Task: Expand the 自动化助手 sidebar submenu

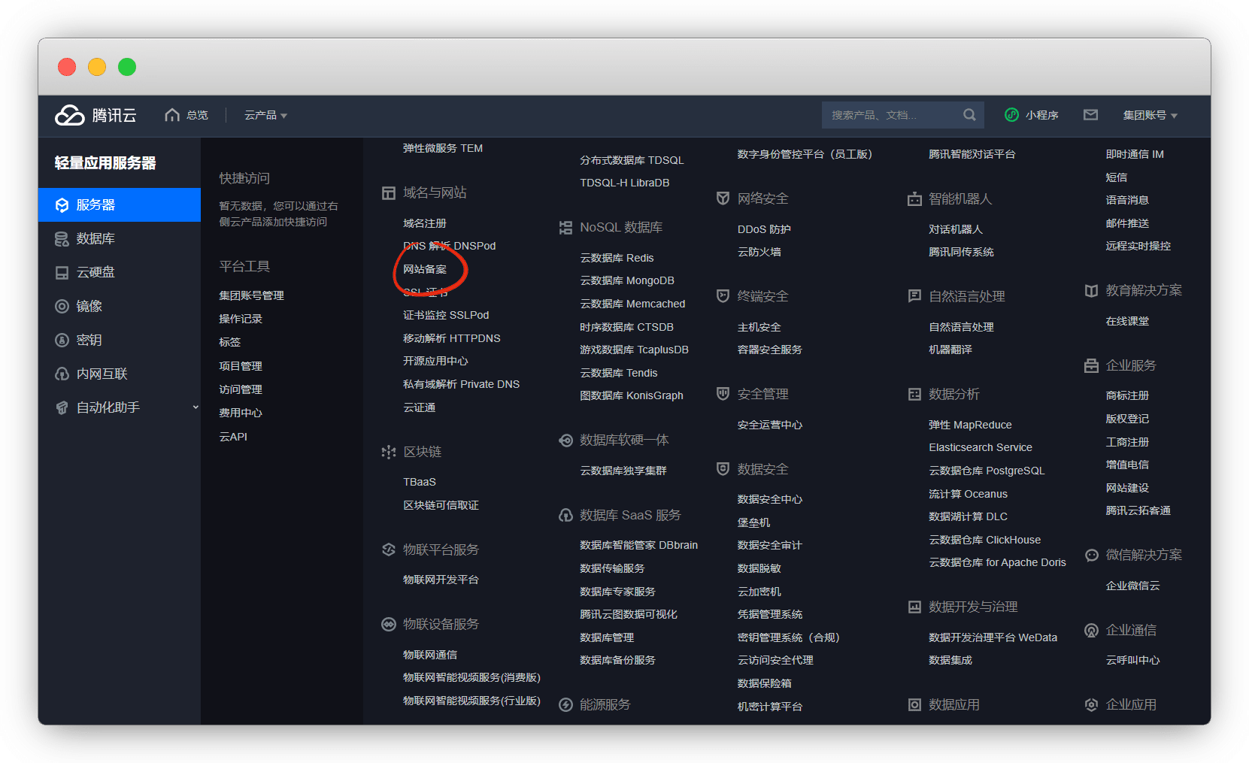Action: (x=195, y=407)
